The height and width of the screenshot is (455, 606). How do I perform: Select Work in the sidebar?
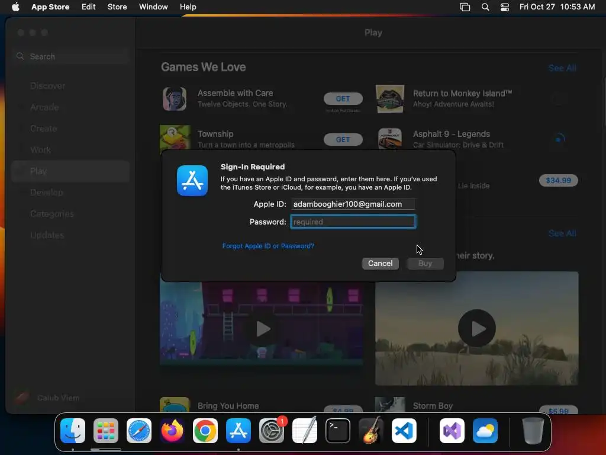pyautogui.click(x=70, y=150)
